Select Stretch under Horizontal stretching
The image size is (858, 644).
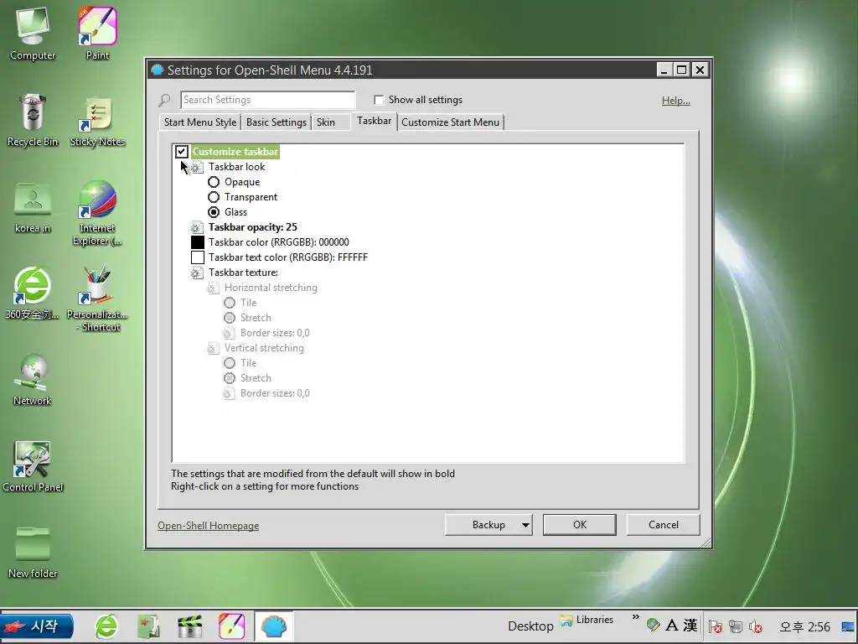(230, 318)
